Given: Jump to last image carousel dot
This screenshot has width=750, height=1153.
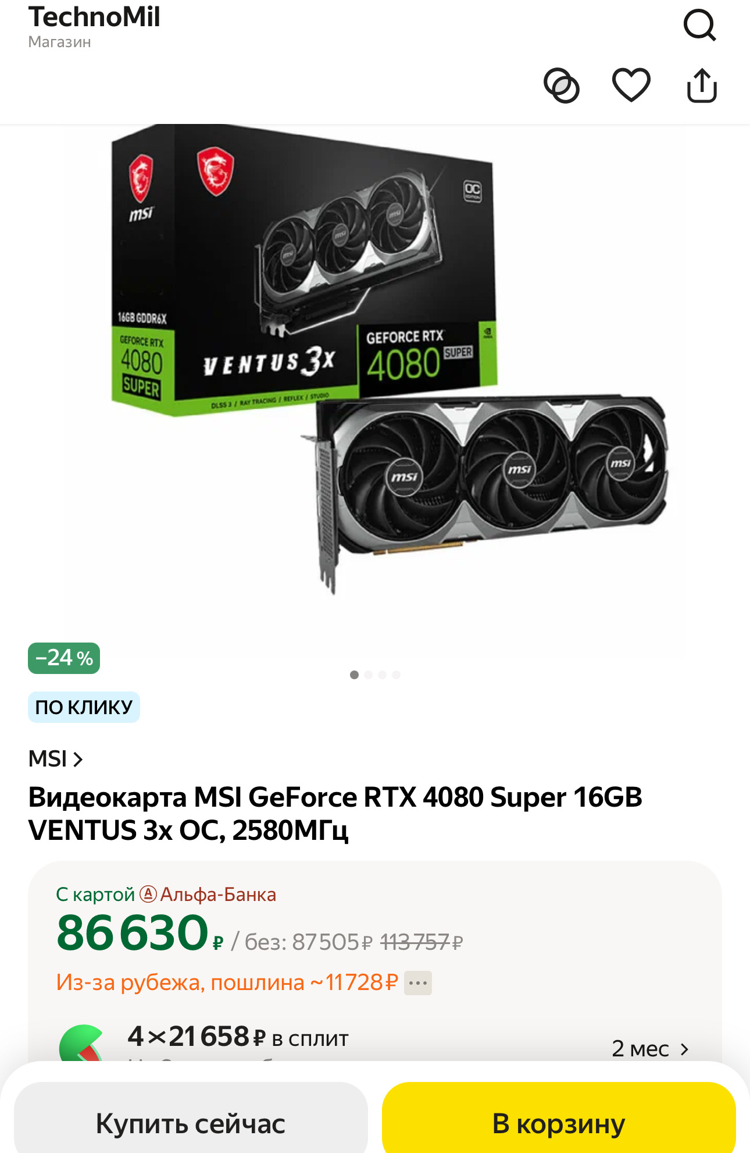Looking at the screenshot, I should (x=397, y=675).
